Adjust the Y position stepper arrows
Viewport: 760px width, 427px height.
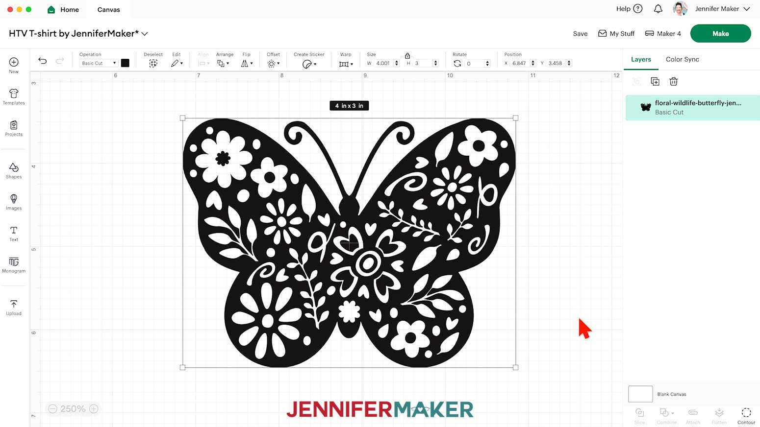(x=569, y=63)
